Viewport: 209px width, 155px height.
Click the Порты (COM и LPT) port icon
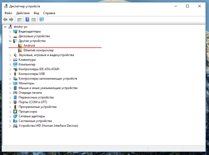tap(15, 102)
